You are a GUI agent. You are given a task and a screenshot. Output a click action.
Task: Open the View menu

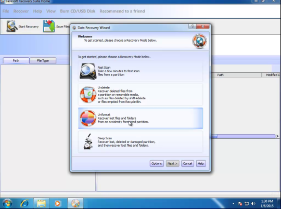pyautogui.click(x=51, y=11)
